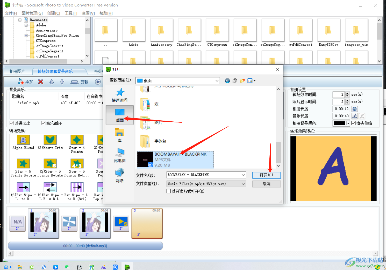Open the 文件[F] menu
386x270 pixels.
[x=11, y=13]
